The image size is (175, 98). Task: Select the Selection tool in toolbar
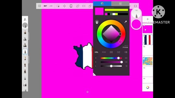[58, 6]
